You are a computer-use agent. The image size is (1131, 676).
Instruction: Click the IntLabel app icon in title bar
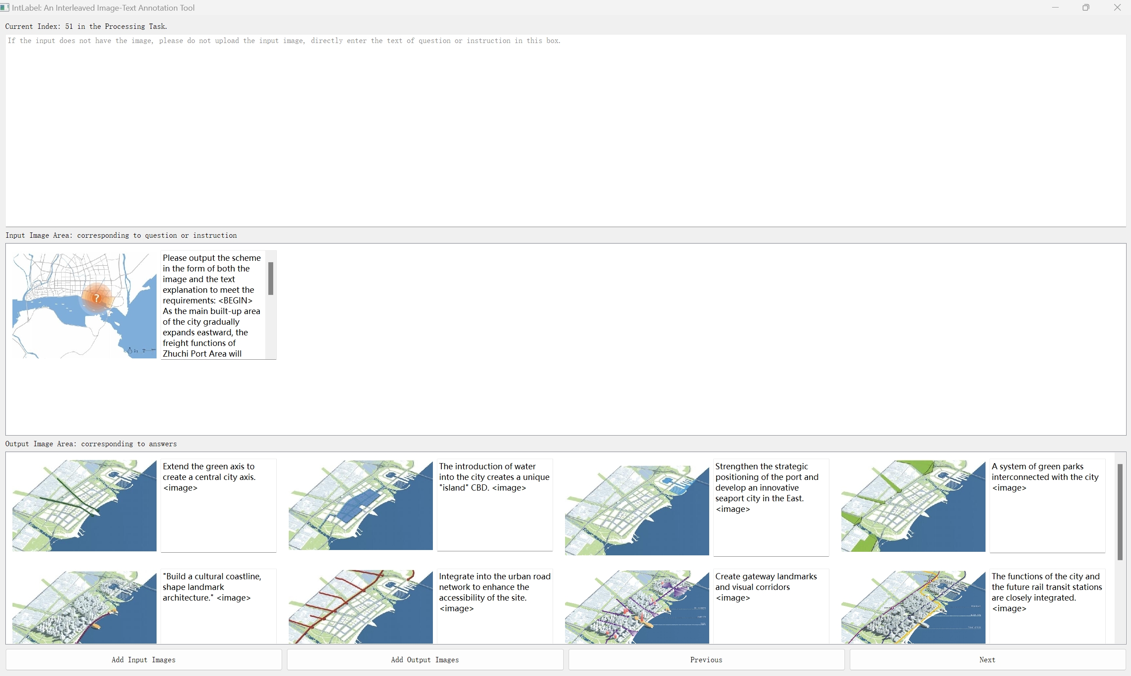(5, 7)
